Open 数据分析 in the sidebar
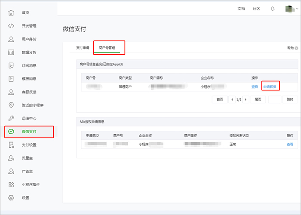The height and width of the screenshot is (215, 301). click(29, 52)
